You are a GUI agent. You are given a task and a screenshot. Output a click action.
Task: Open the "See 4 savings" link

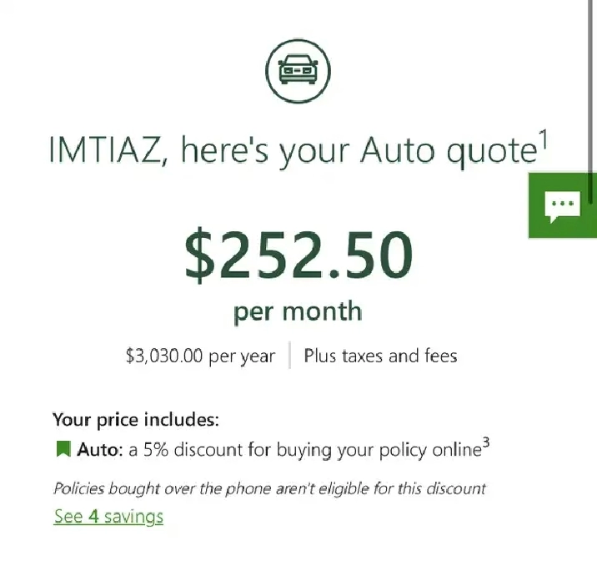click(x=108, y=516)
